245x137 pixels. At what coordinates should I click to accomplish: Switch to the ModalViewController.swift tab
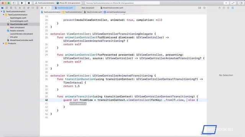112,8
